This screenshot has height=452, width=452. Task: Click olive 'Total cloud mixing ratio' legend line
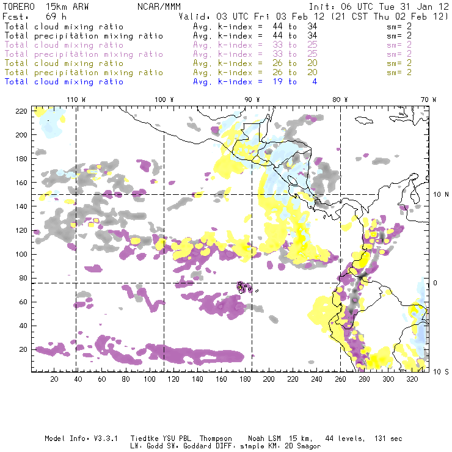[64, 63]
